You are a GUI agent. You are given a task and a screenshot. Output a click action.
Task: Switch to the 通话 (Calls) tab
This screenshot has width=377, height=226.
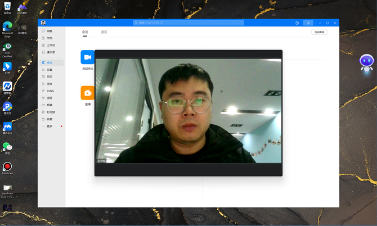[x=104, y=32]
